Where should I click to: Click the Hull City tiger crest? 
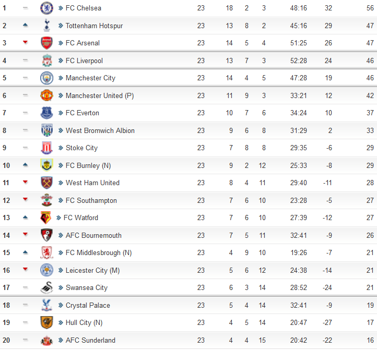[46, 322]
